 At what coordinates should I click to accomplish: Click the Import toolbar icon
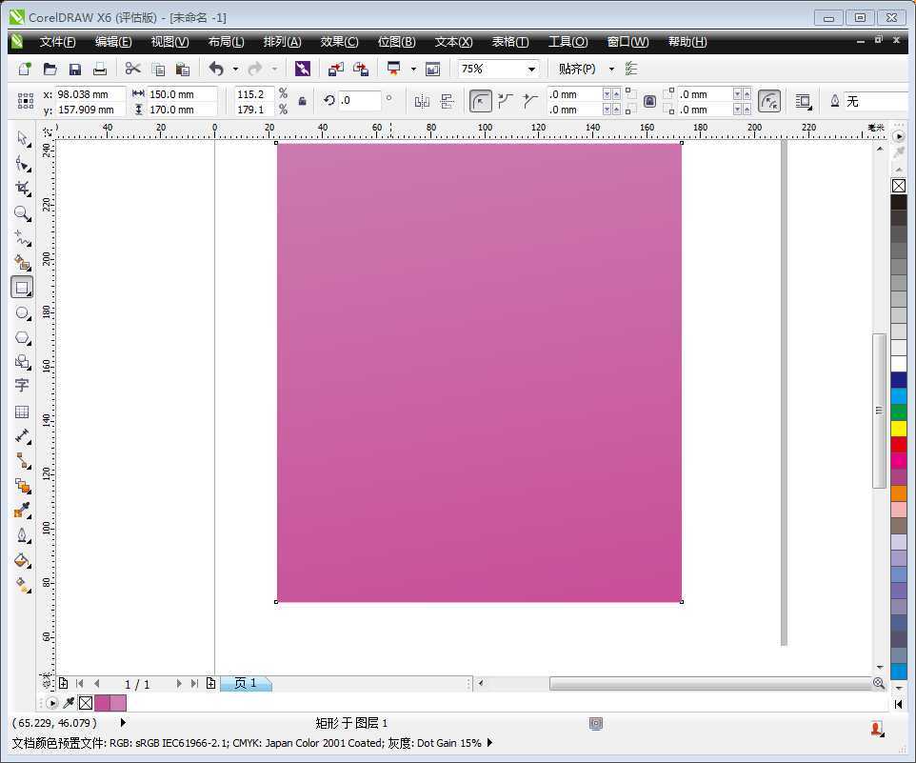(336, 68)
